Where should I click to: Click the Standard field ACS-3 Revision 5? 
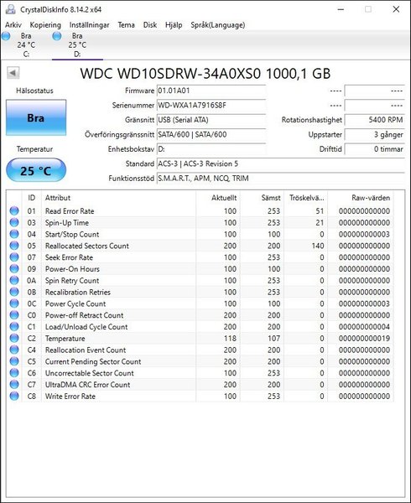point(281,163)
